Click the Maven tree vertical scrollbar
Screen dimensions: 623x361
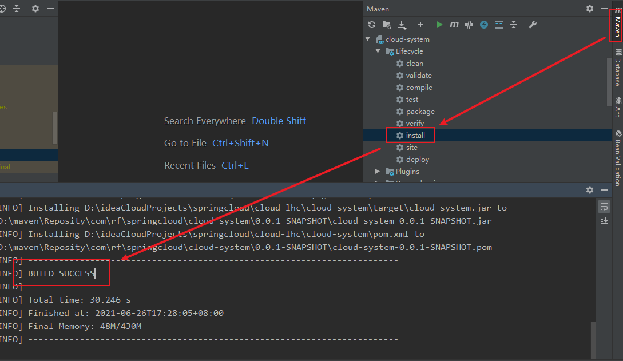(609, 82)
